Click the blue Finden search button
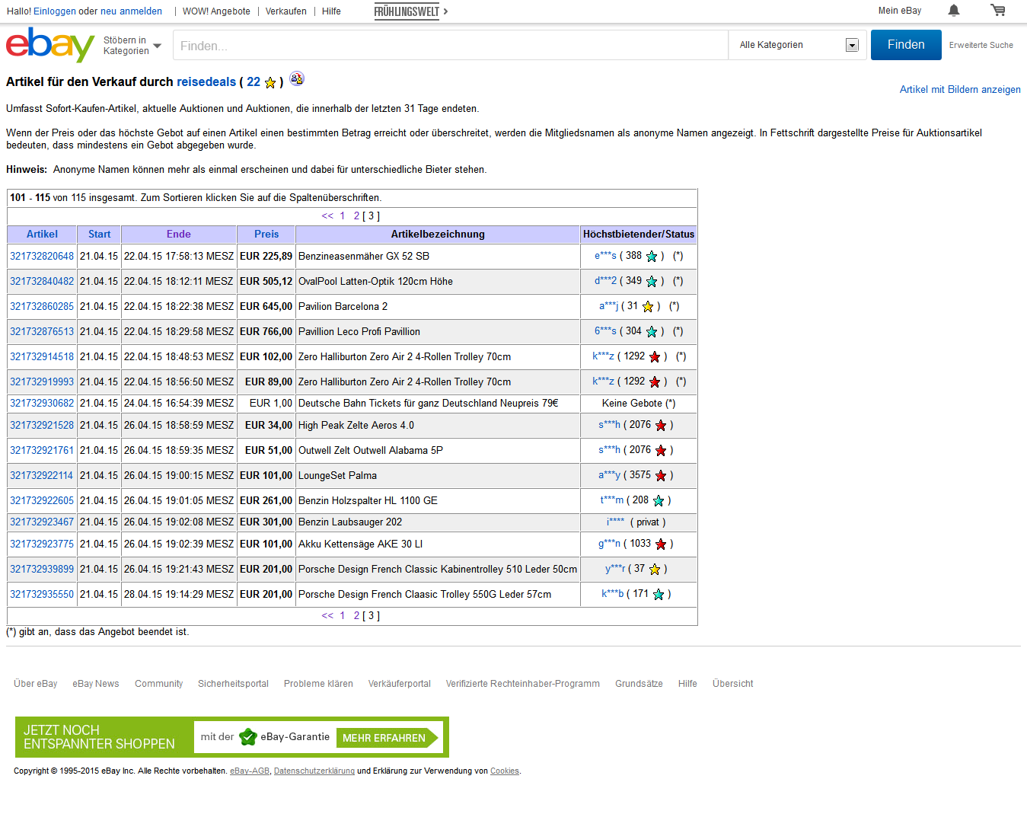Screen dimensions: 1027x814 pos(906,45)
